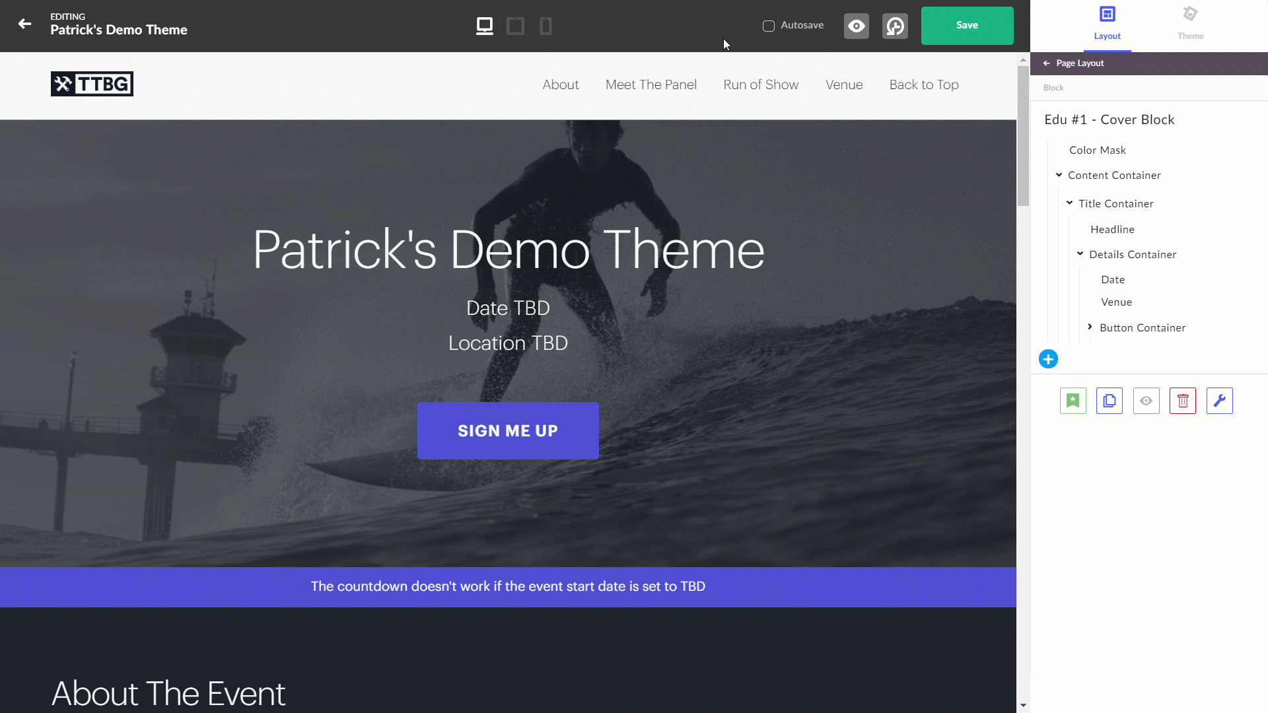Click the Back to Top nav link
Image resolution: width=1268 pixels, height=713 pixels.
[924, 85]
